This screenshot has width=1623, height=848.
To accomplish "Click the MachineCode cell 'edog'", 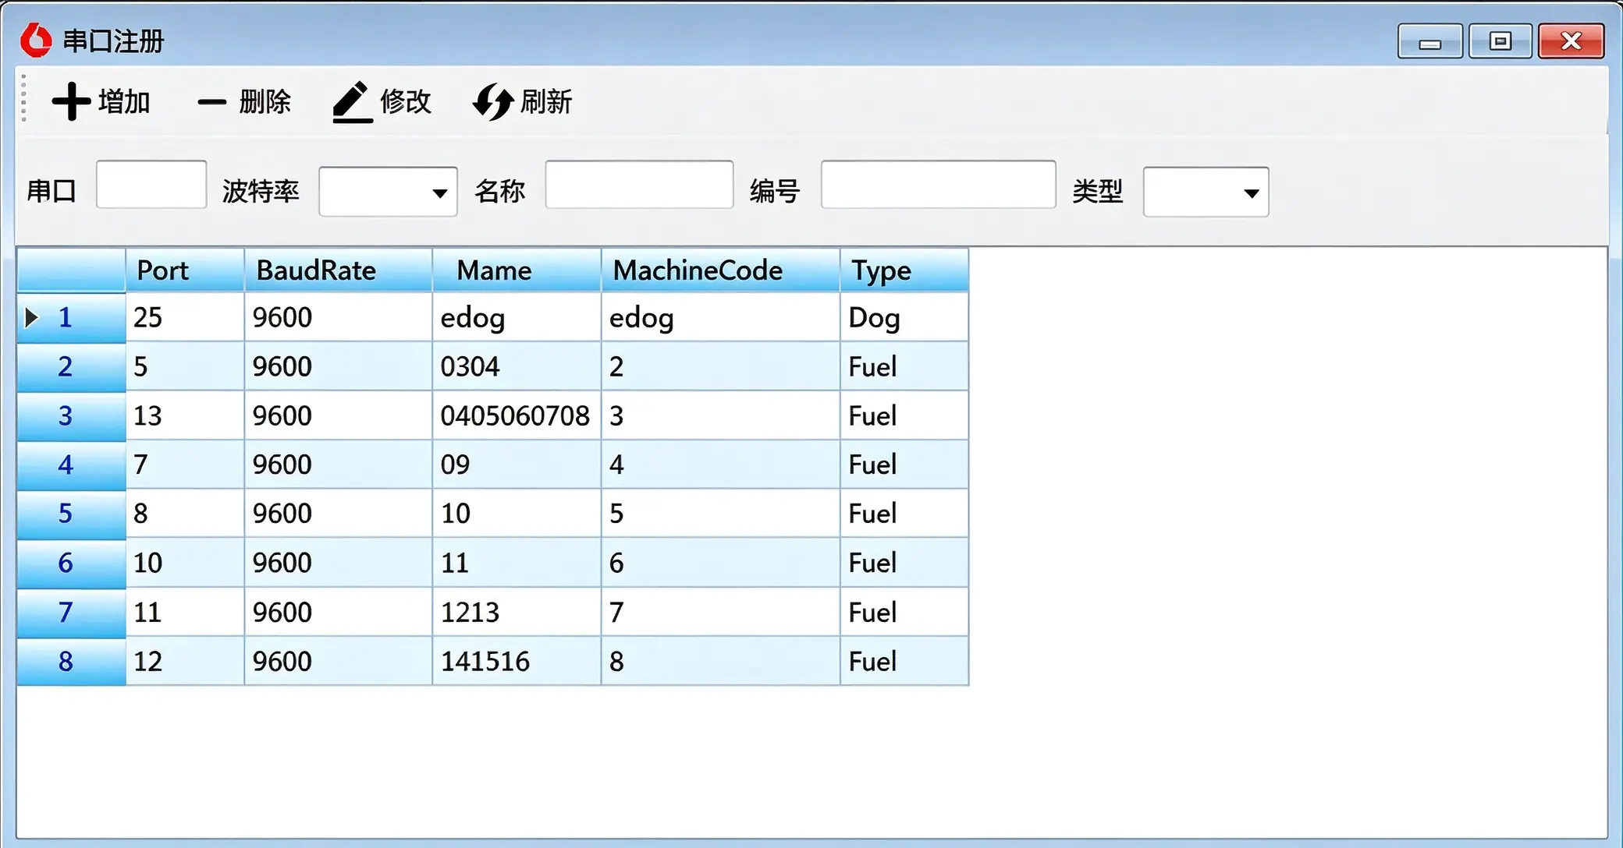I will [720, 317].
